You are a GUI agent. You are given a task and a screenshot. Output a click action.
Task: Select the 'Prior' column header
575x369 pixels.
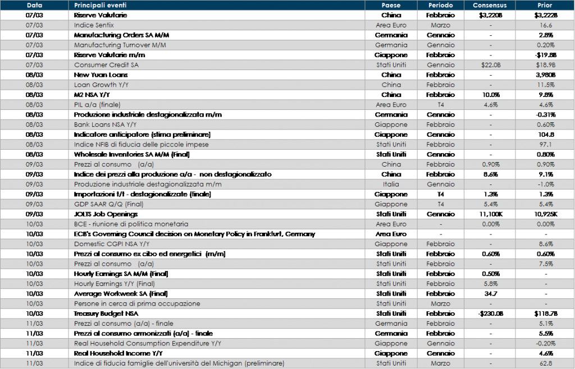(x=544, y=5)
